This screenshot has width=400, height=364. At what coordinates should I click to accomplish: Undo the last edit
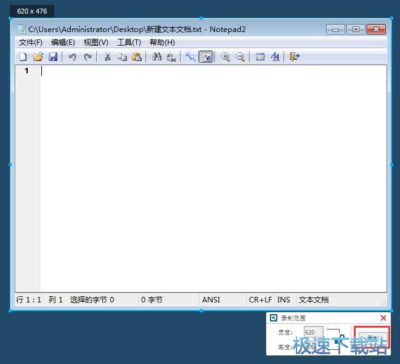pyautogui.click(x=73, y=57)
